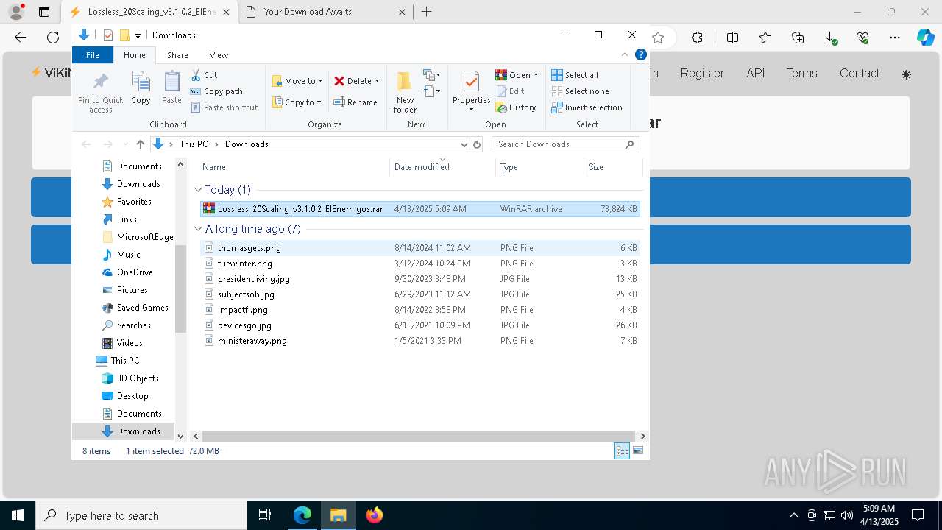Open Windows Start menu
The height and width of the screenshot is (530, 942).
tap(18, 515)
